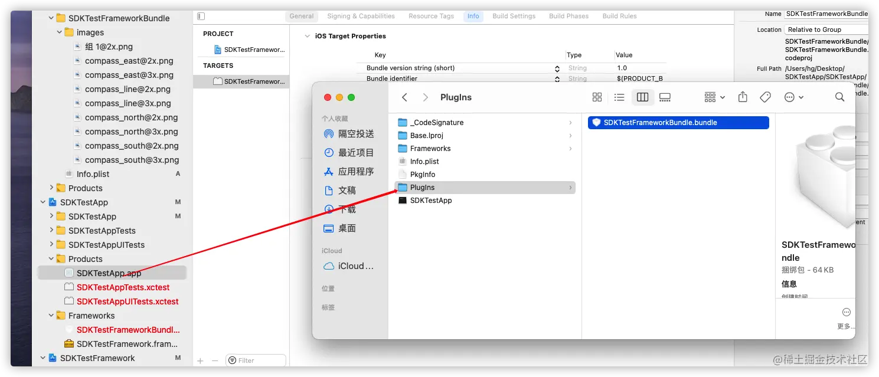The height and width of the screenshot is (377, 879).
Task: Collapse SDKTestFramework project at bottom
Action: pos(43,358)
